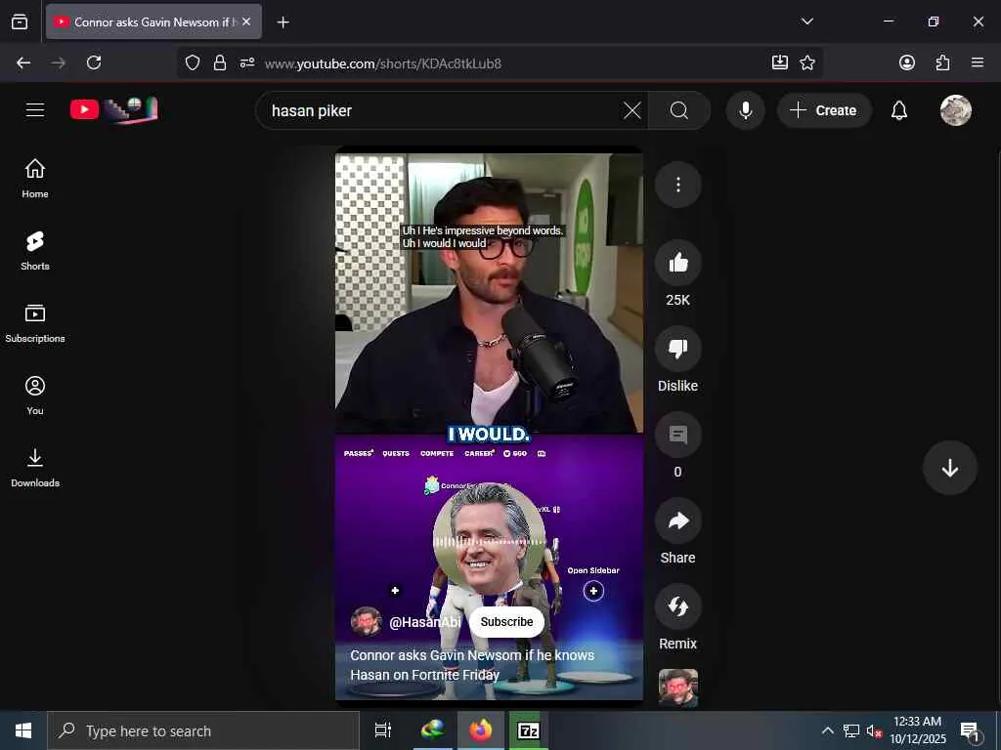Reload the page

click(94, 62)
